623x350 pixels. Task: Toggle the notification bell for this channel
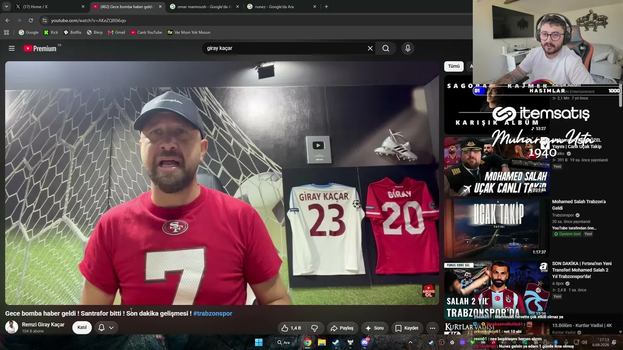(x=101, y=328)
